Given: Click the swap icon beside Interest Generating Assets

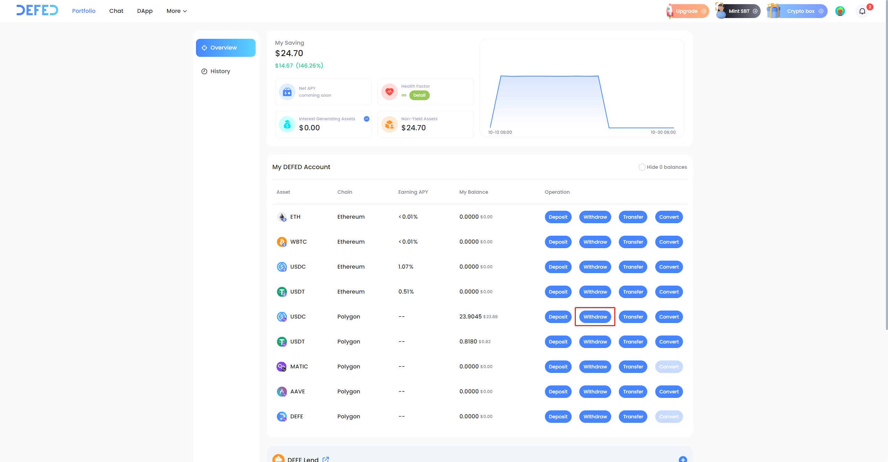Looking at the screenshot, I should tap(366, 119).
